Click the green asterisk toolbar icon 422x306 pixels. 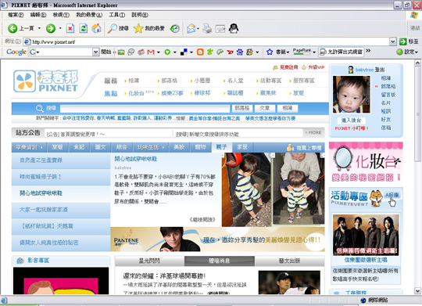click(x=210, y=52)
